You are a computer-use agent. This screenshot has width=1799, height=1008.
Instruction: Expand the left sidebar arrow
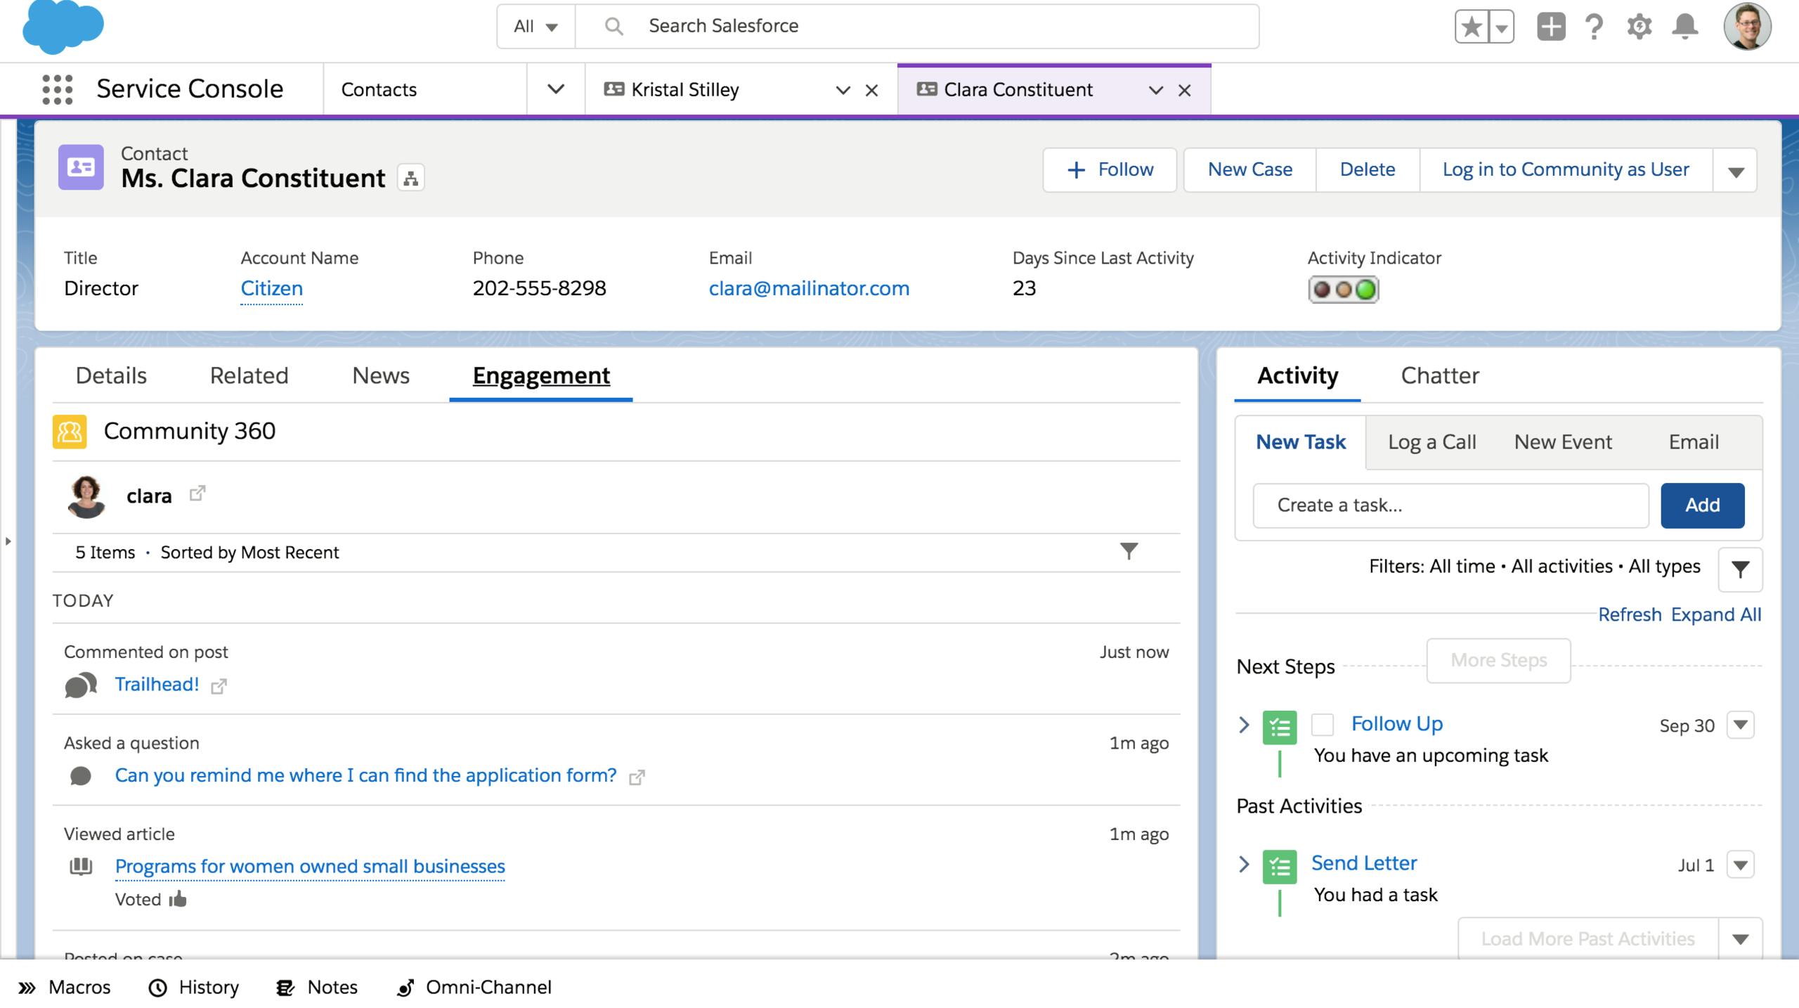[x=8, y=541]
